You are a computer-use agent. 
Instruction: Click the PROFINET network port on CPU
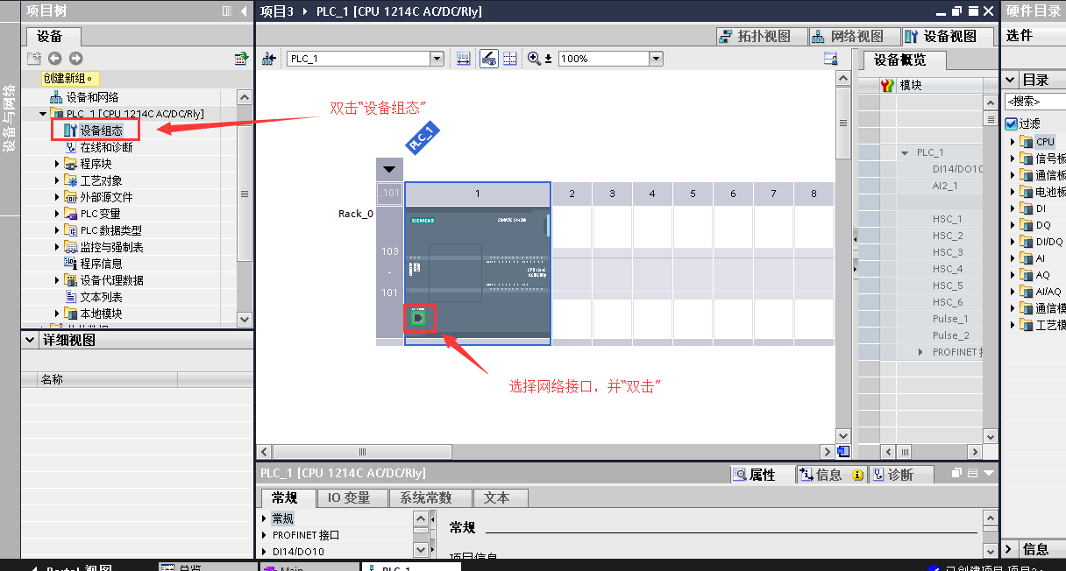(419, 318)
